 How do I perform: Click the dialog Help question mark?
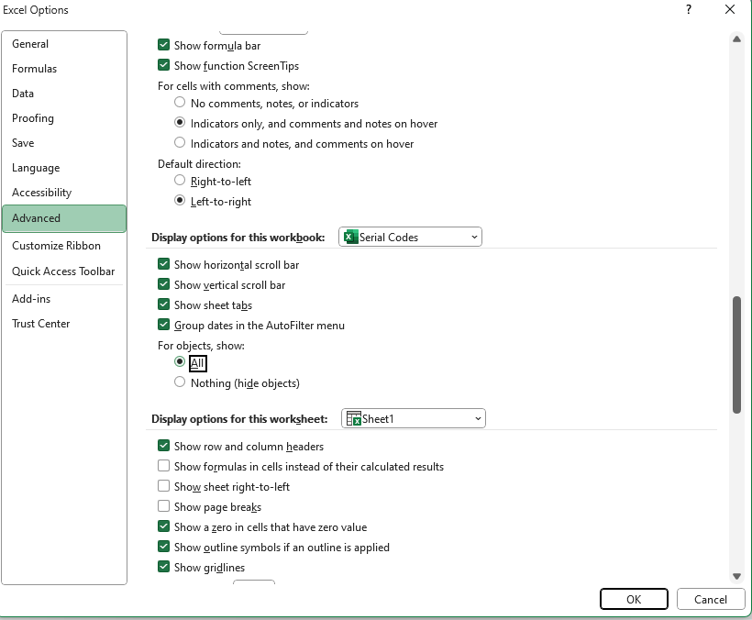pos(688,10)
